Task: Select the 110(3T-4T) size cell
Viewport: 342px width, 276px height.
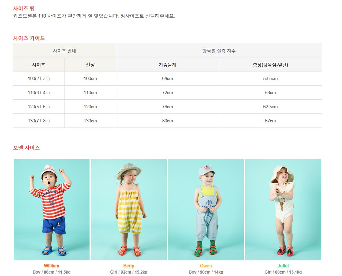Action: click(x=39, y=93)
